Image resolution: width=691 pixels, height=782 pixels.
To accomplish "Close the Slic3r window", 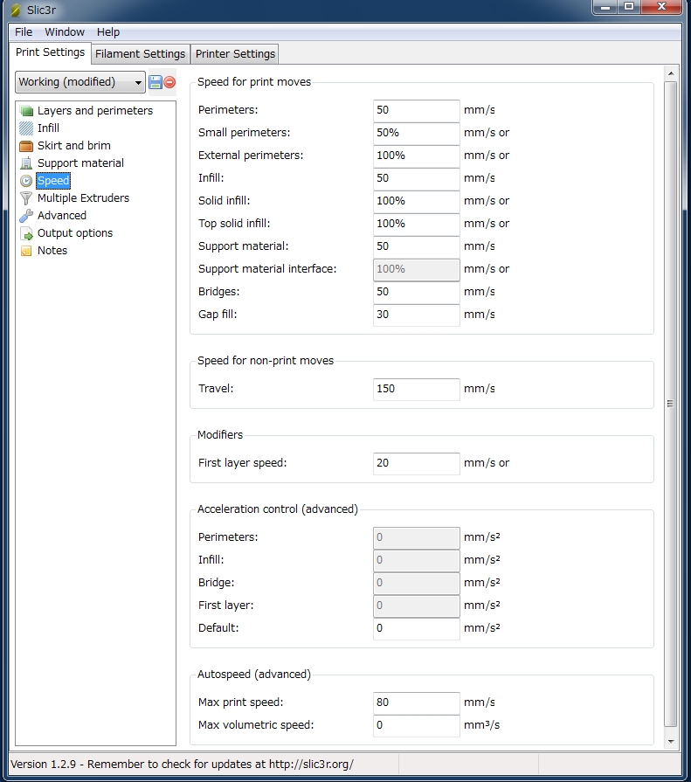I will (661, 7).
